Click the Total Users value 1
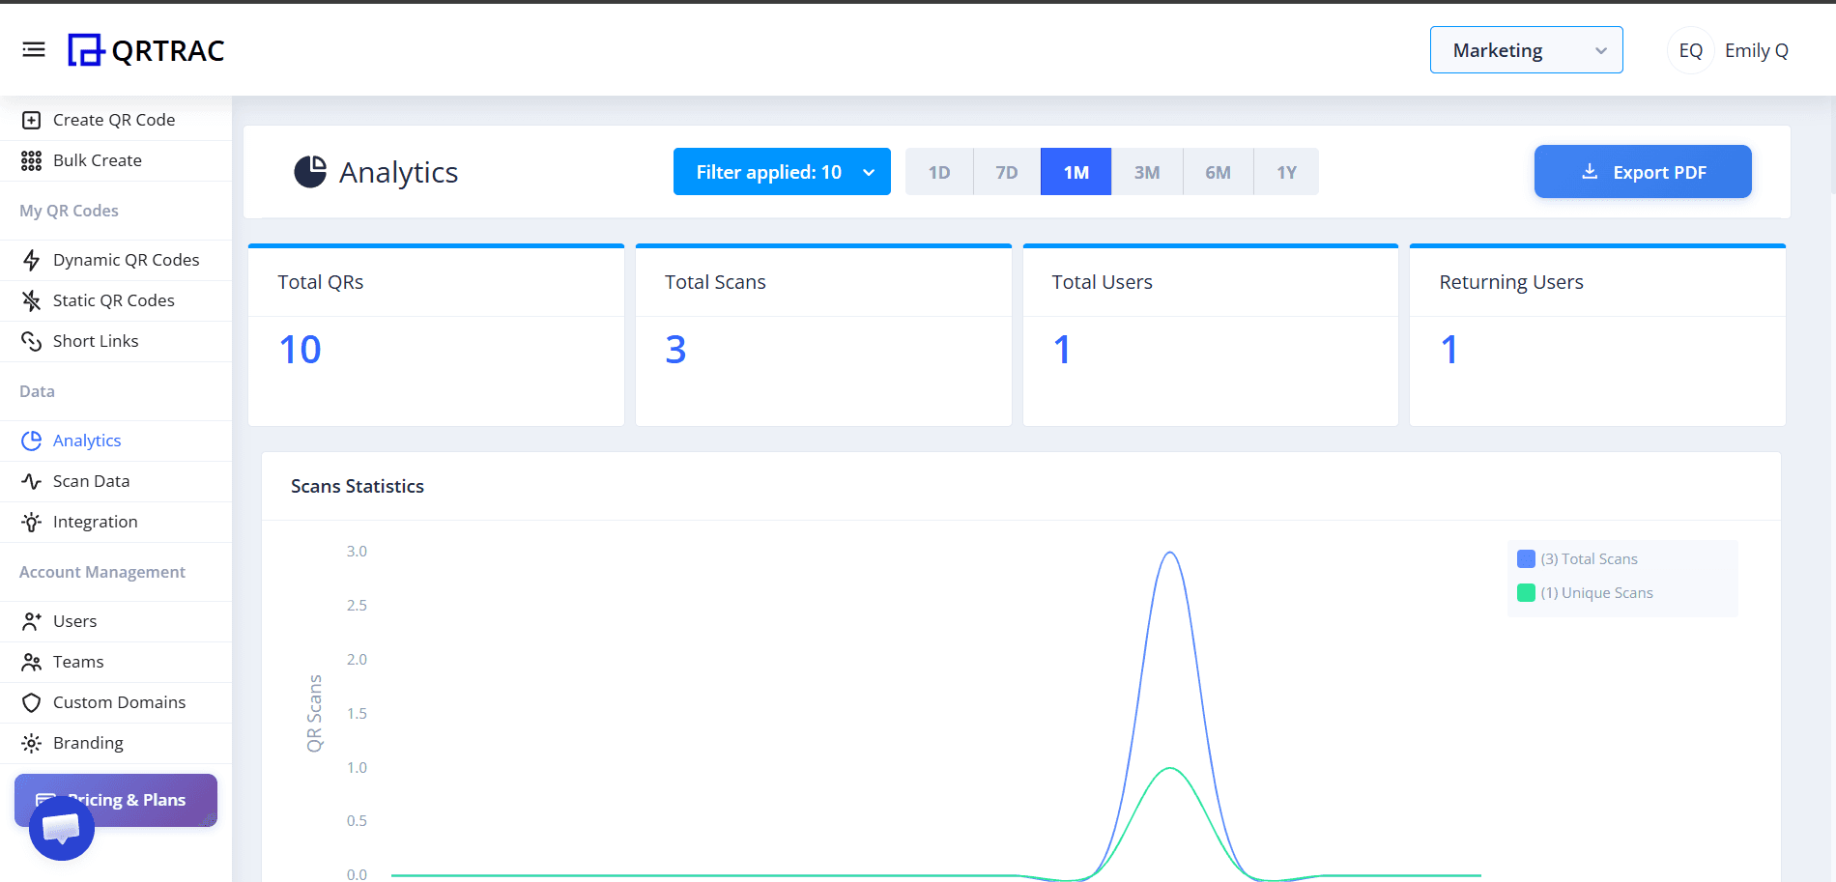This screenshot has height=882, width=1836. 1062,350
